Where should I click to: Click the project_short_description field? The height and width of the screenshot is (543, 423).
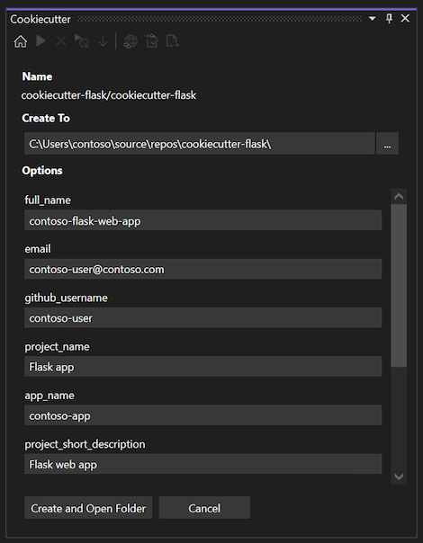point(202,464)
